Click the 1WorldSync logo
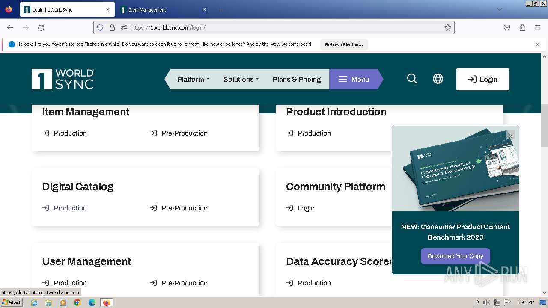This screenshot has height=308, width=548. pos(63,79)
